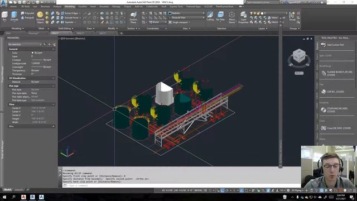
Task: Open the Unsaved View dropdown
Action: click(x=186, y=17)
